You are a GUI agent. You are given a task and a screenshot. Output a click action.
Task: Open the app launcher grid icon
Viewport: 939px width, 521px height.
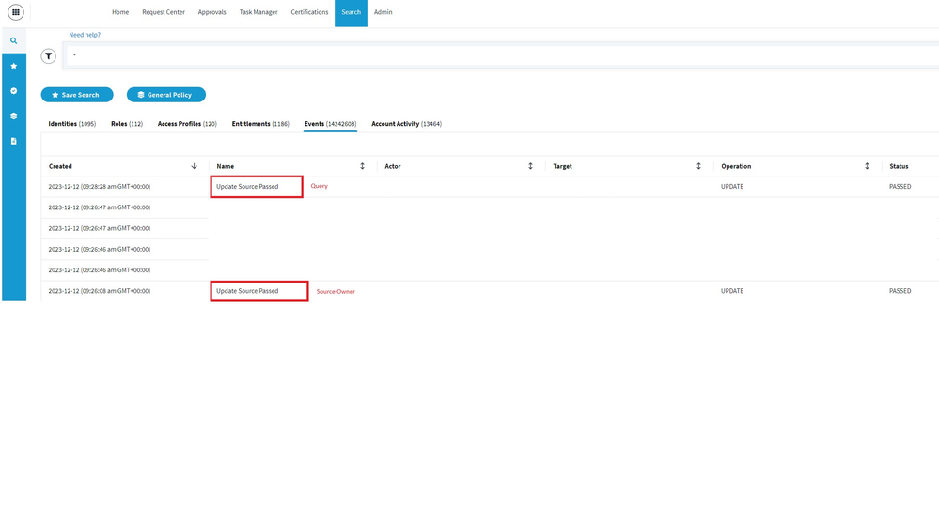click(15, 12)
